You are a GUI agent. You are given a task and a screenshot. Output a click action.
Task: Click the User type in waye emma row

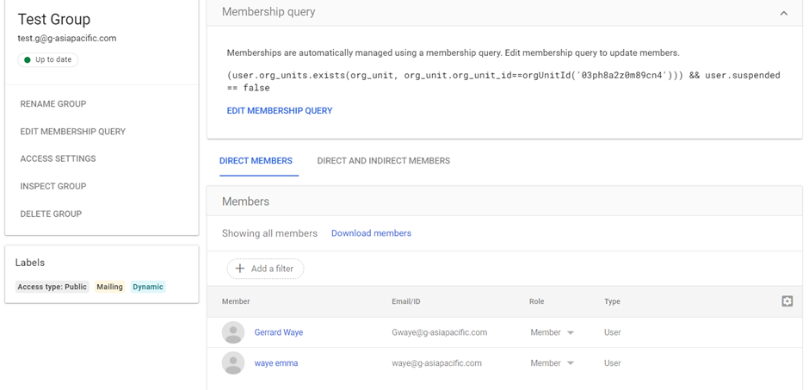613,363
